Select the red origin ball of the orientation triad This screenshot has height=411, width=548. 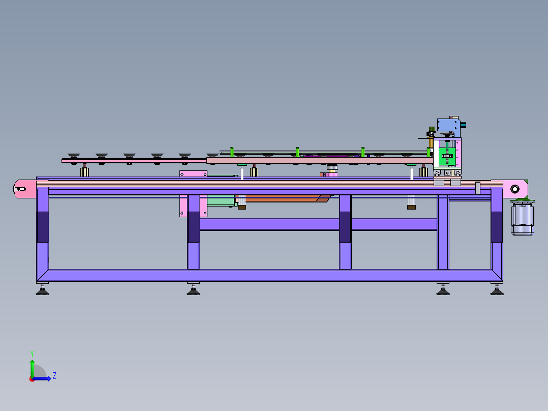point(32,379)
